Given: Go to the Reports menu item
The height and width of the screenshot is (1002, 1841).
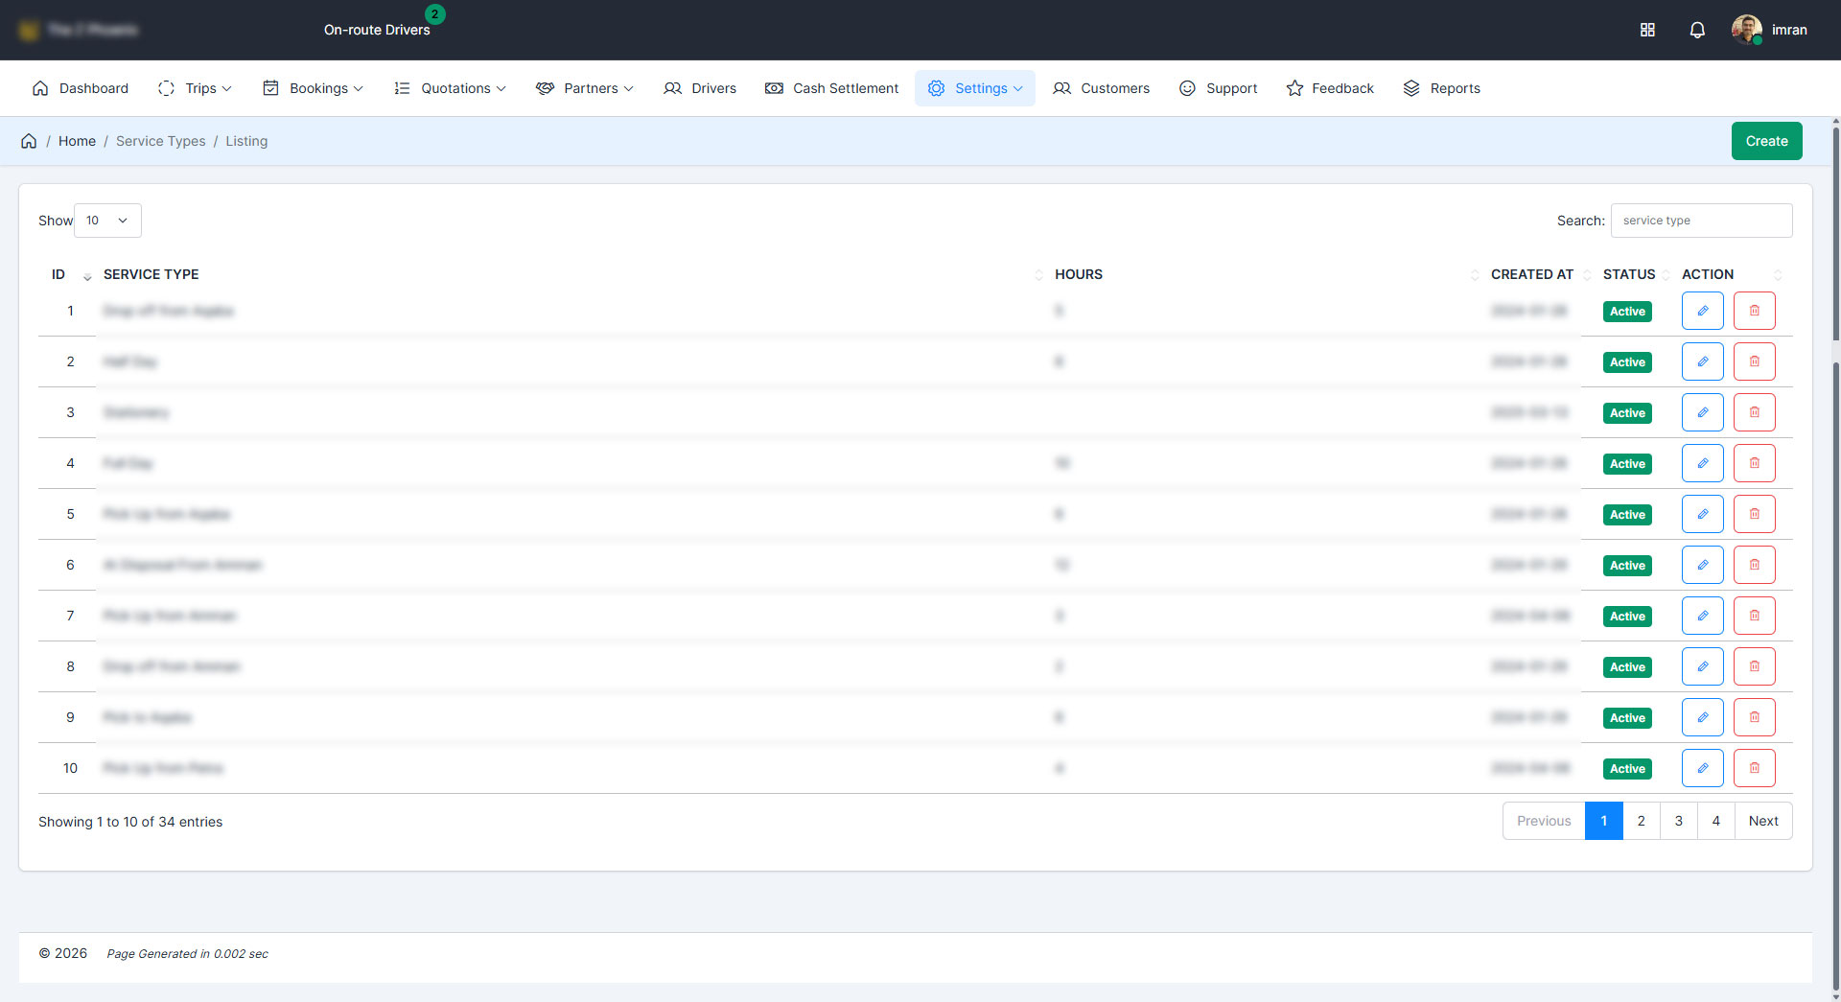Looking at the screenshot, I should (1441, 88).
